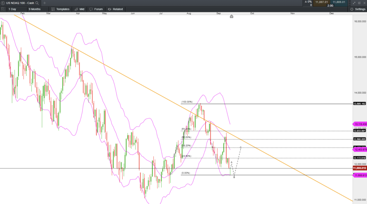
Task: Click the projection point labeled B
Action: click(234, 177)
